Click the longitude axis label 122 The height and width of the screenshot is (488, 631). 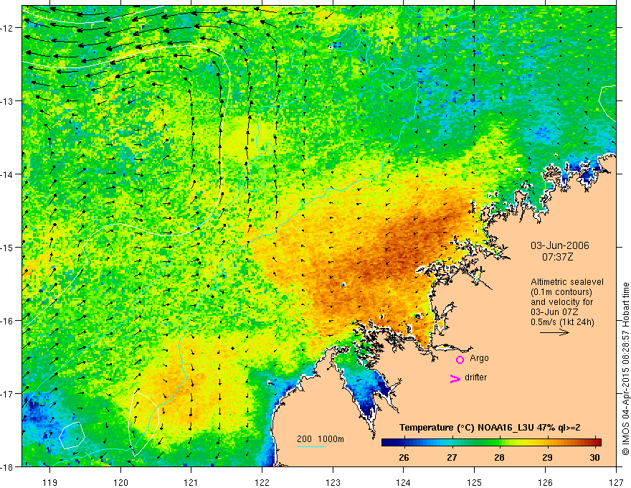click(262, 482)
